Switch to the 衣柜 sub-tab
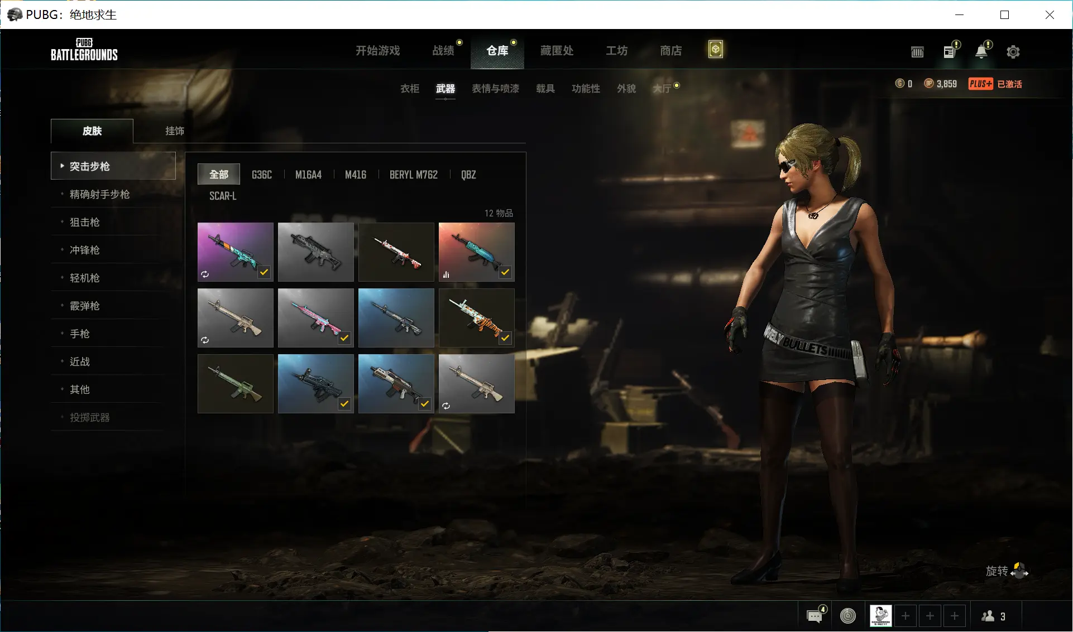This screenshot has height=632, width=1073. tap(410, 88)
